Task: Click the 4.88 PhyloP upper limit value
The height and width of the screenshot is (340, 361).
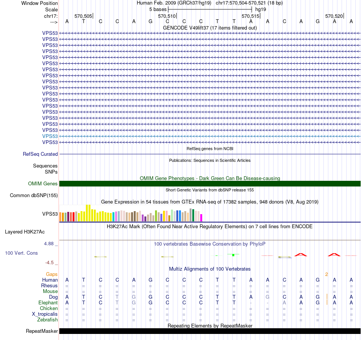Action: (x=49, y=244)
